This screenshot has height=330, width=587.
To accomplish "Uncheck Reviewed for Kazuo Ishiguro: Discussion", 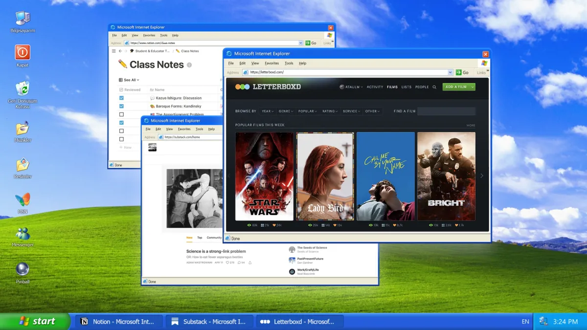I will pyautogui.click(x=121, y=98).
